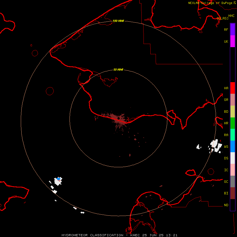237x237 pixels.
Task: Click the 'KAEC' station identifier
Action: 135,235
